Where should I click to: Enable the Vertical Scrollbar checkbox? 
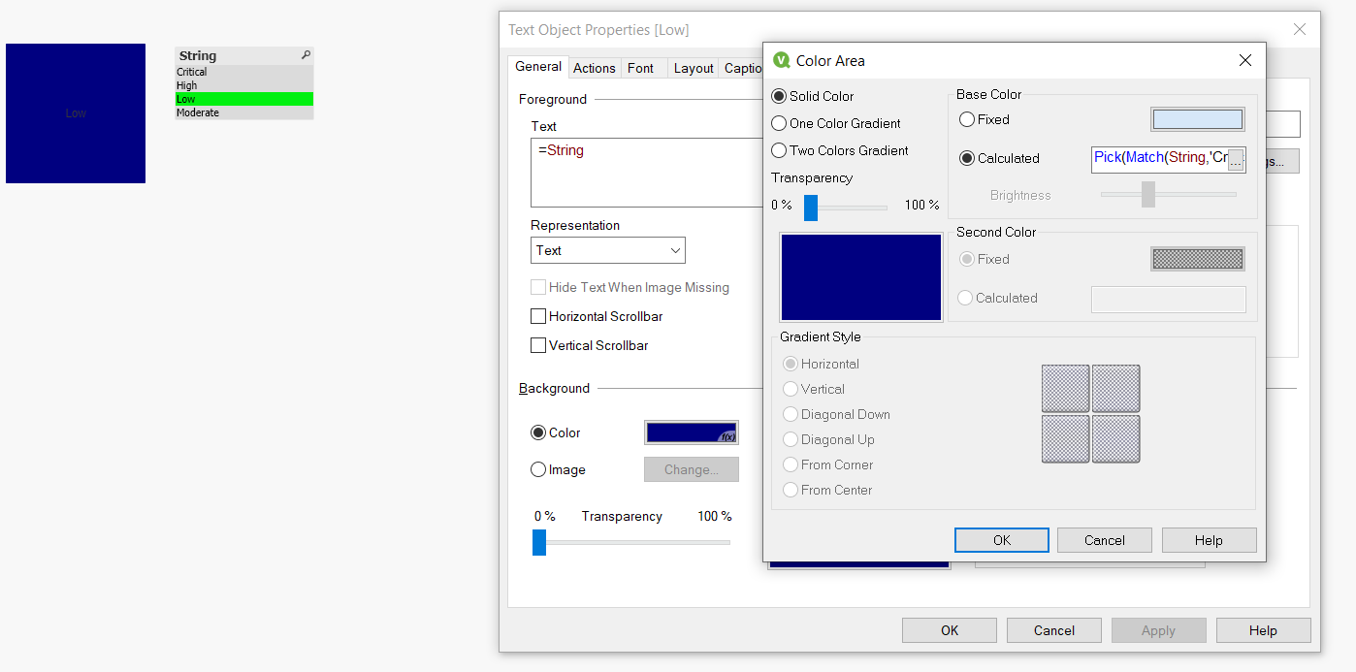click(x=538, y=345)
